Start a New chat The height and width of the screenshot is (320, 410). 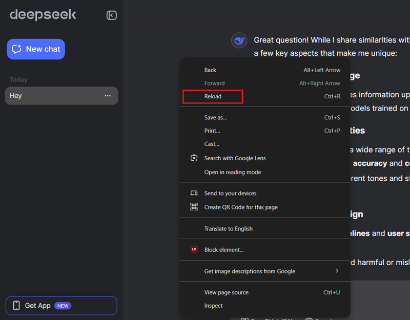(x=35, y=49)
